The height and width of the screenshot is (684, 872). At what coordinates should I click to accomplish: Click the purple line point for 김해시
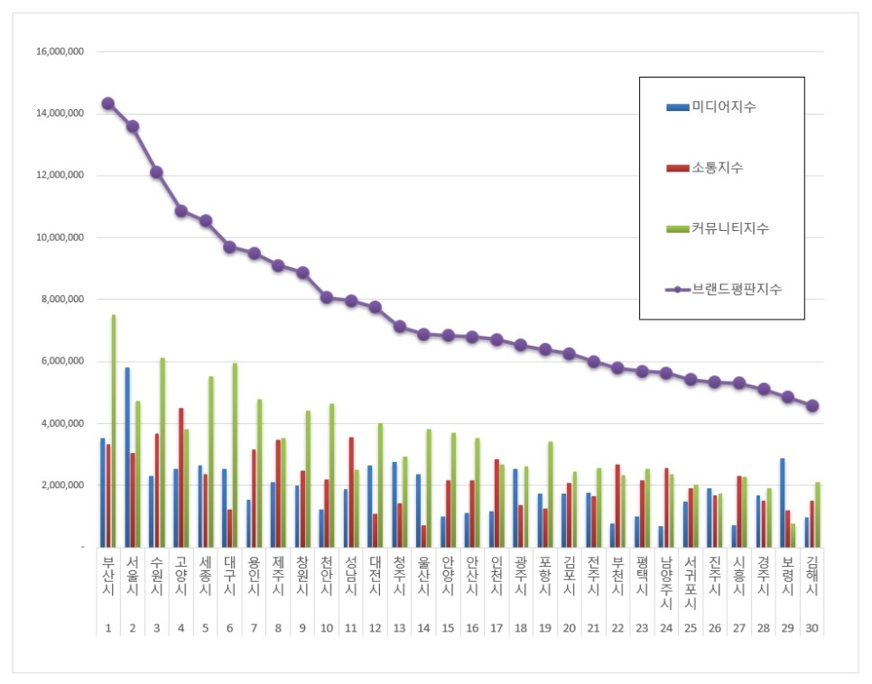812,405
